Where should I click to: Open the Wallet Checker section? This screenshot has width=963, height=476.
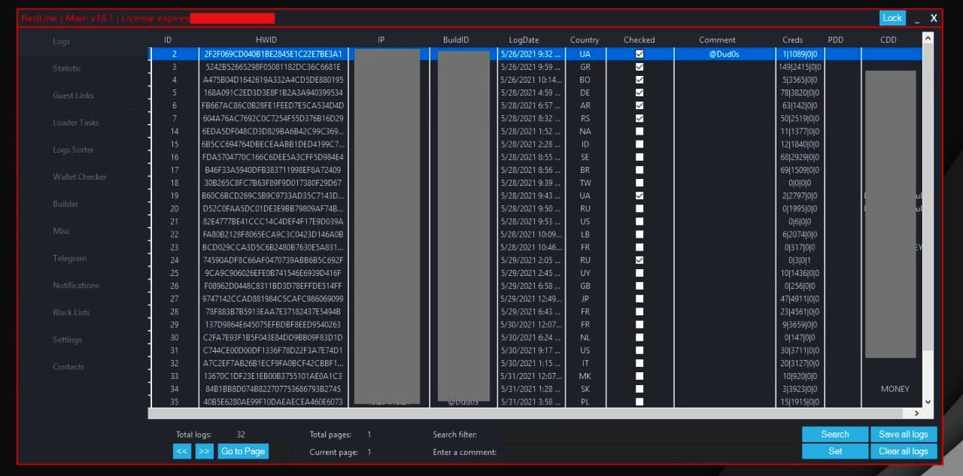tap(79, 177)
